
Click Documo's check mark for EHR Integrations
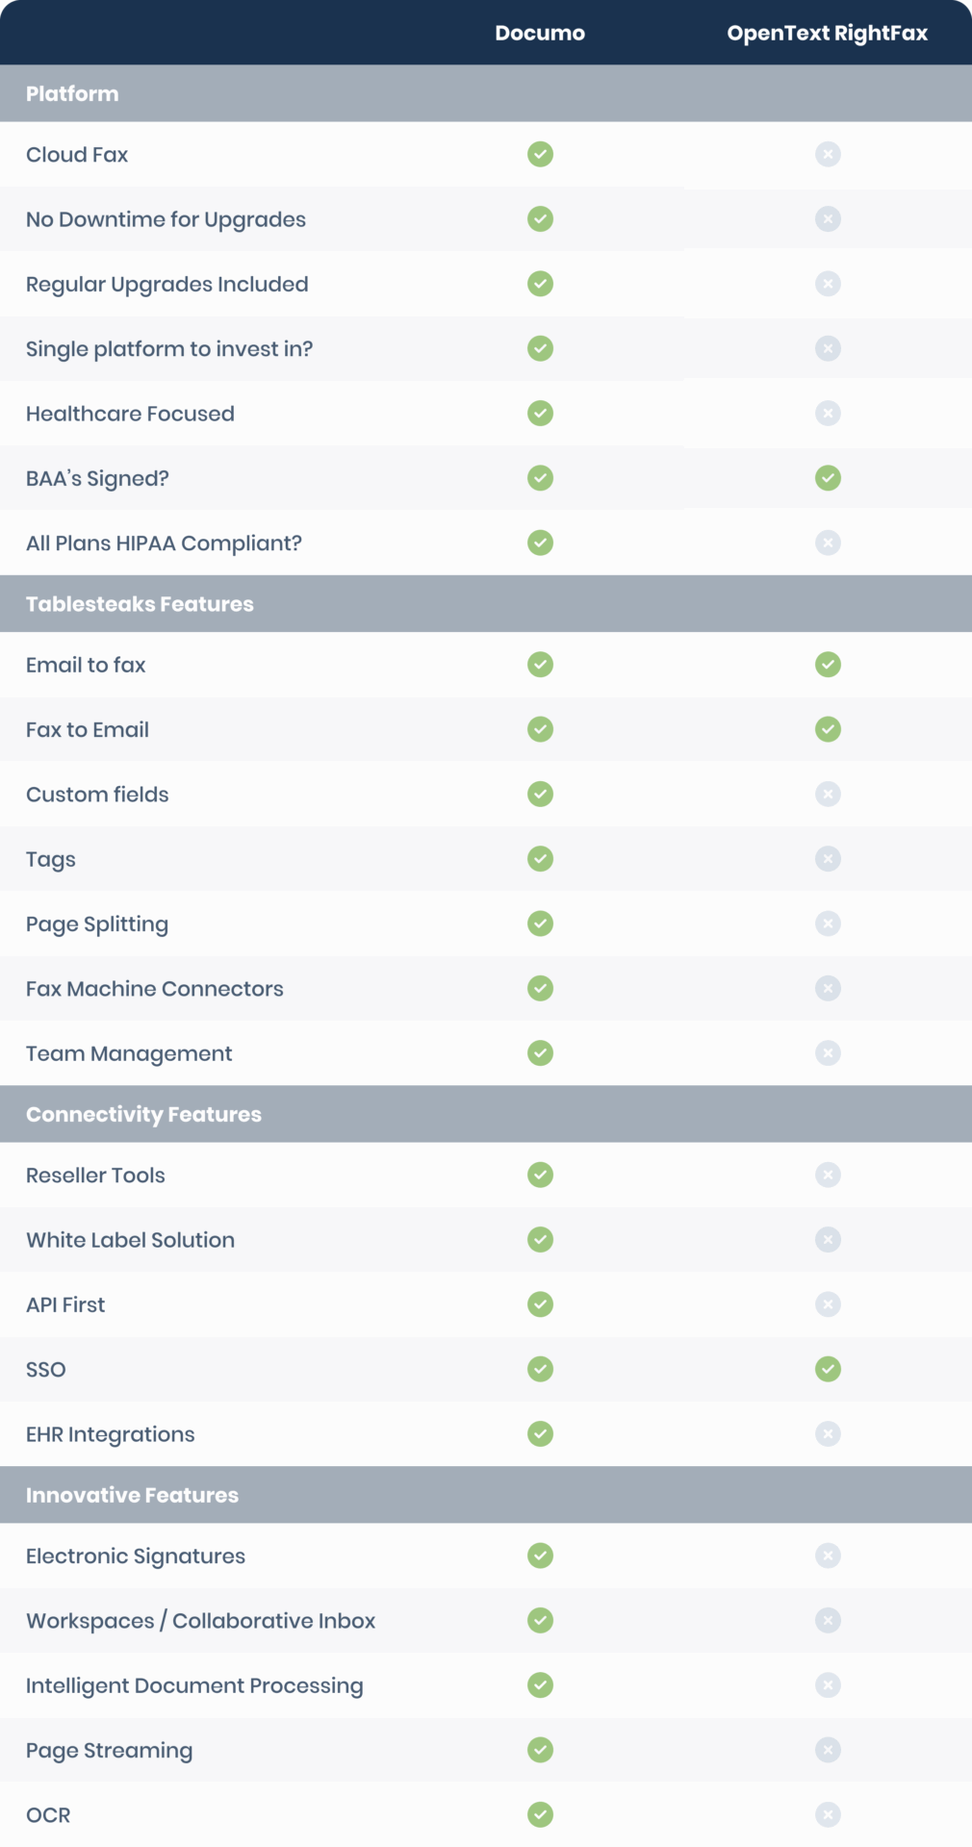pyautogui.click(x=540, y=1434)
